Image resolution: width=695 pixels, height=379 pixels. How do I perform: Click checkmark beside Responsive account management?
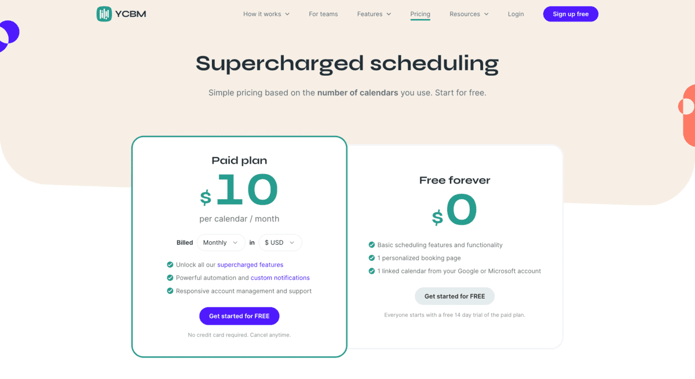click(x=170, y=291)
